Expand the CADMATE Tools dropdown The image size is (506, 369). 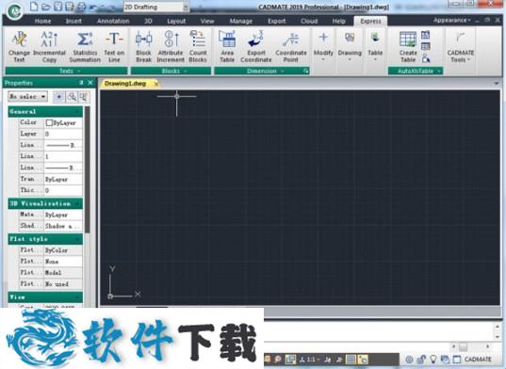tap(460, 47)
